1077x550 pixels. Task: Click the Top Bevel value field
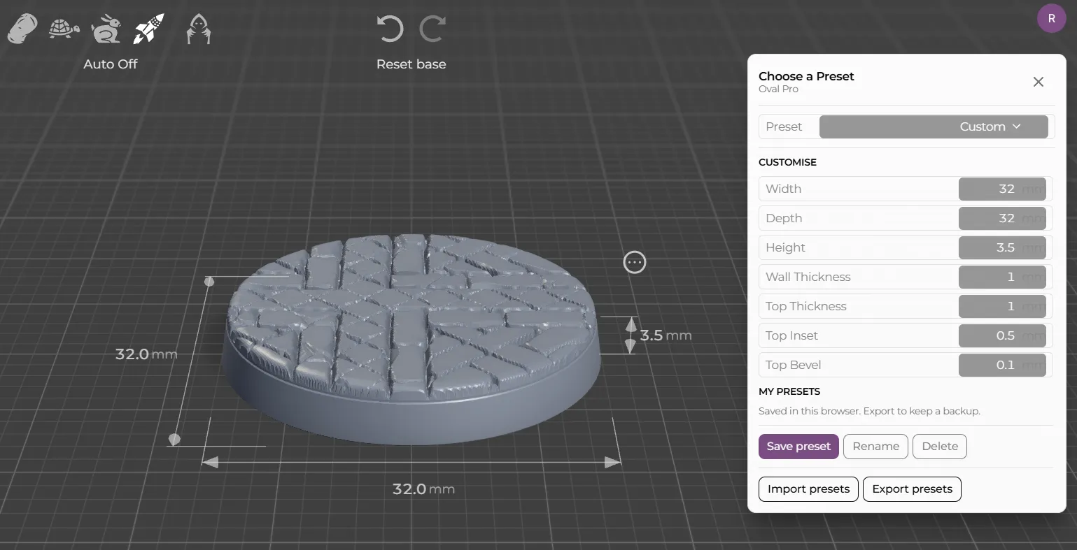click(1002, 365)
